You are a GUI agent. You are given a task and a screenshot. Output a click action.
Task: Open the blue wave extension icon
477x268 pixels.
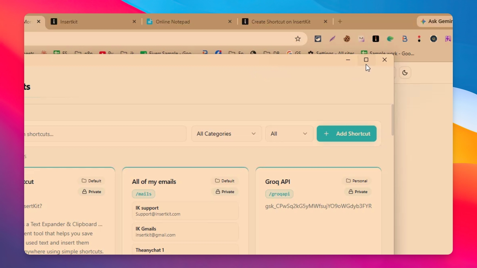(x=318, y=39)
